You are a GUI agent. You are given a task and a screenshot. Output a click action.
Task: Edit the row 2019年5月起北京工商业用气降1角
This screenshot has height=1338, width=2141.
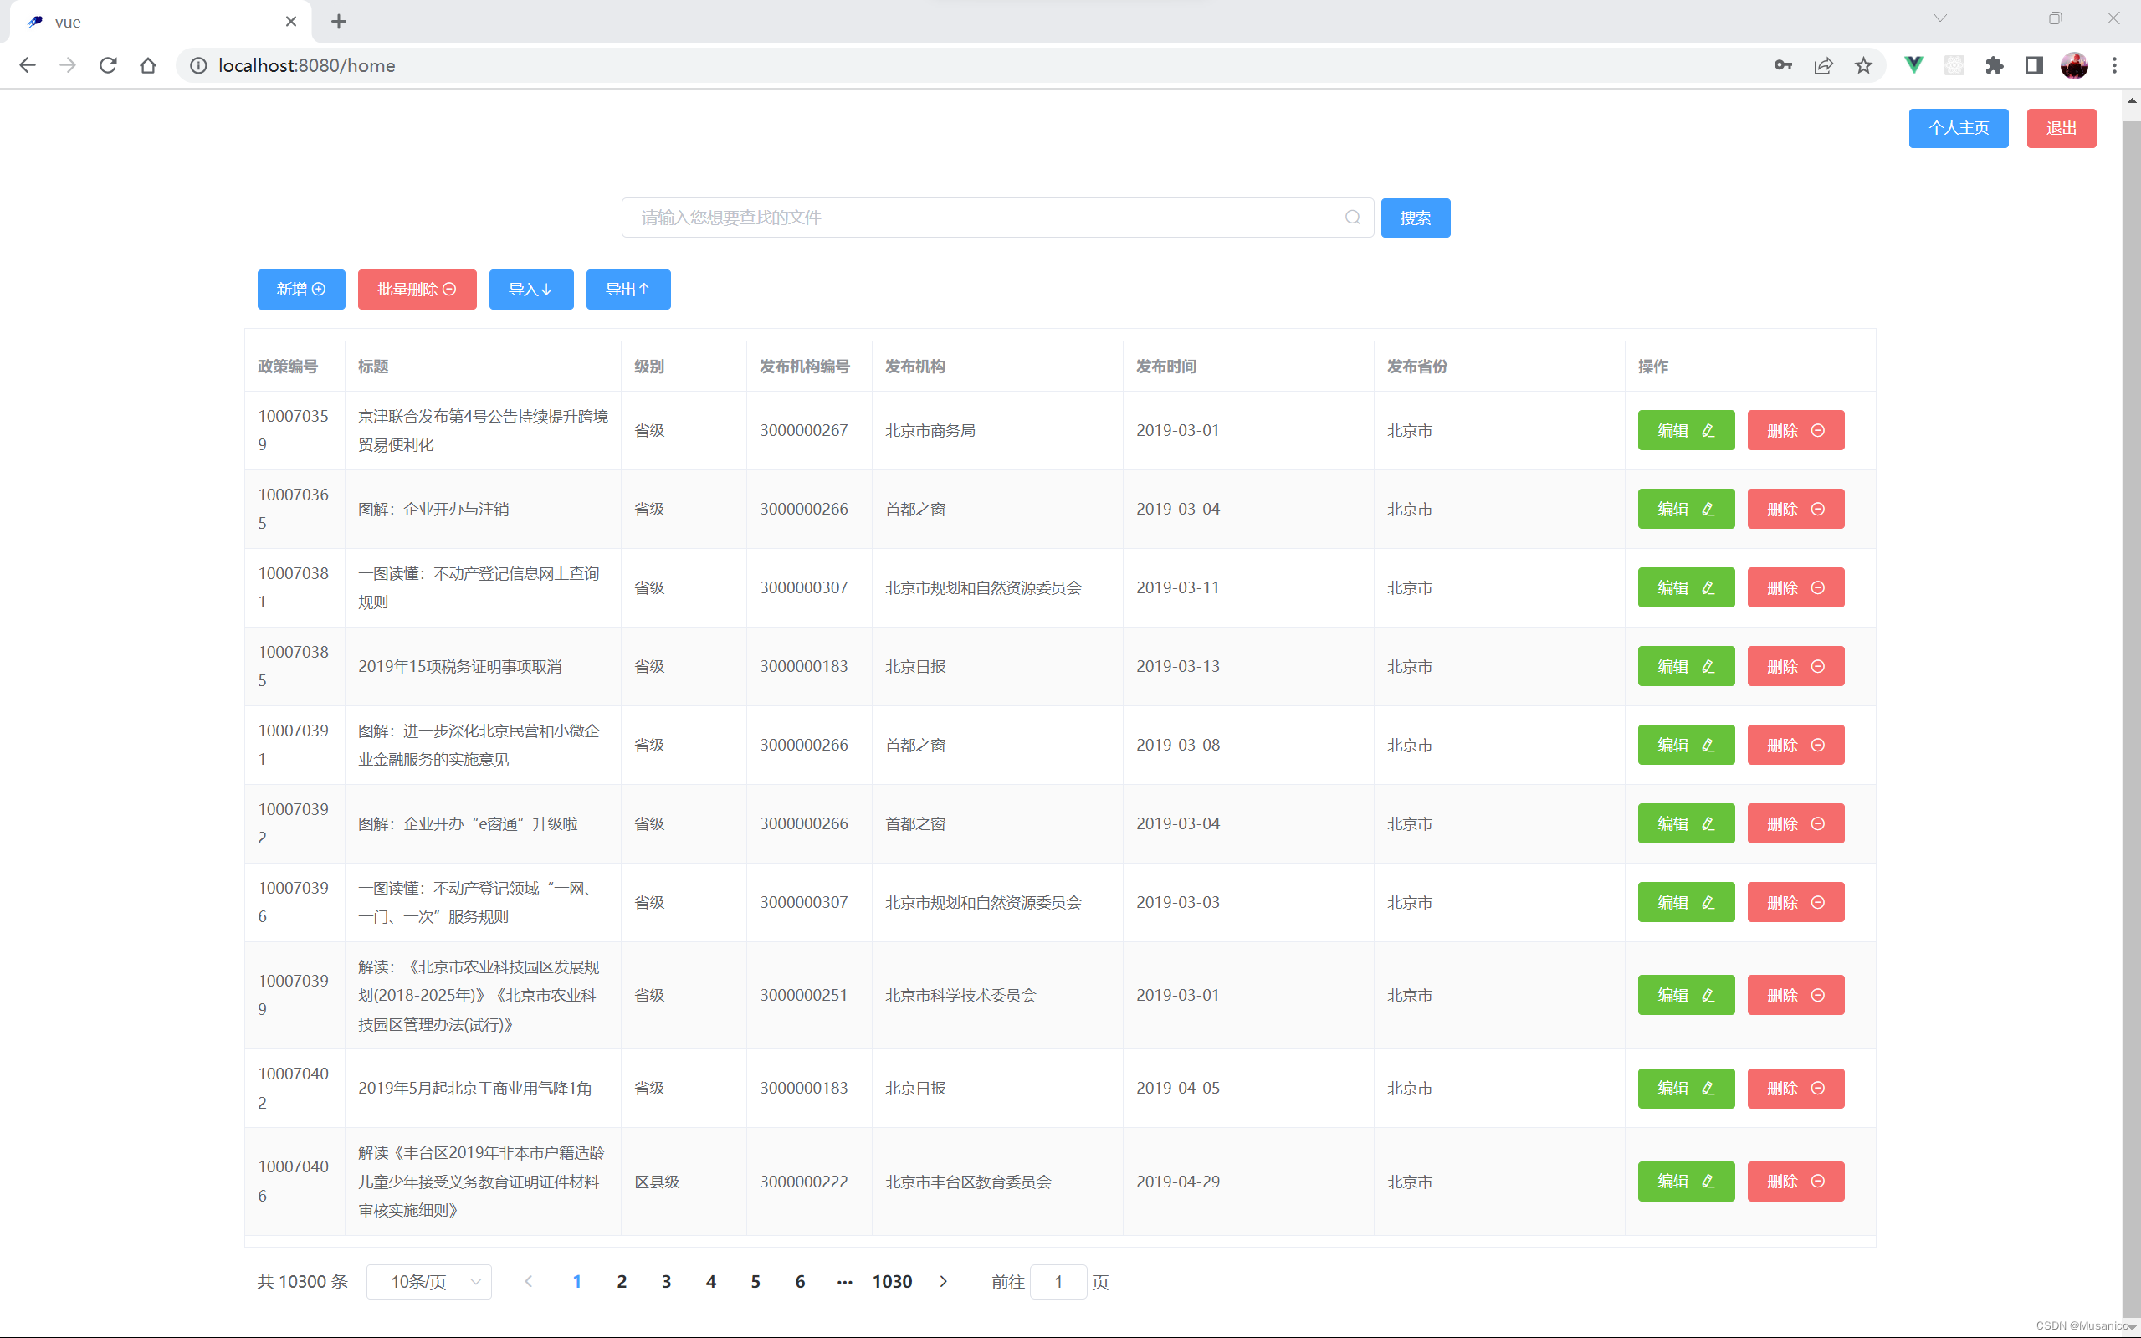coord(1686,1089)
